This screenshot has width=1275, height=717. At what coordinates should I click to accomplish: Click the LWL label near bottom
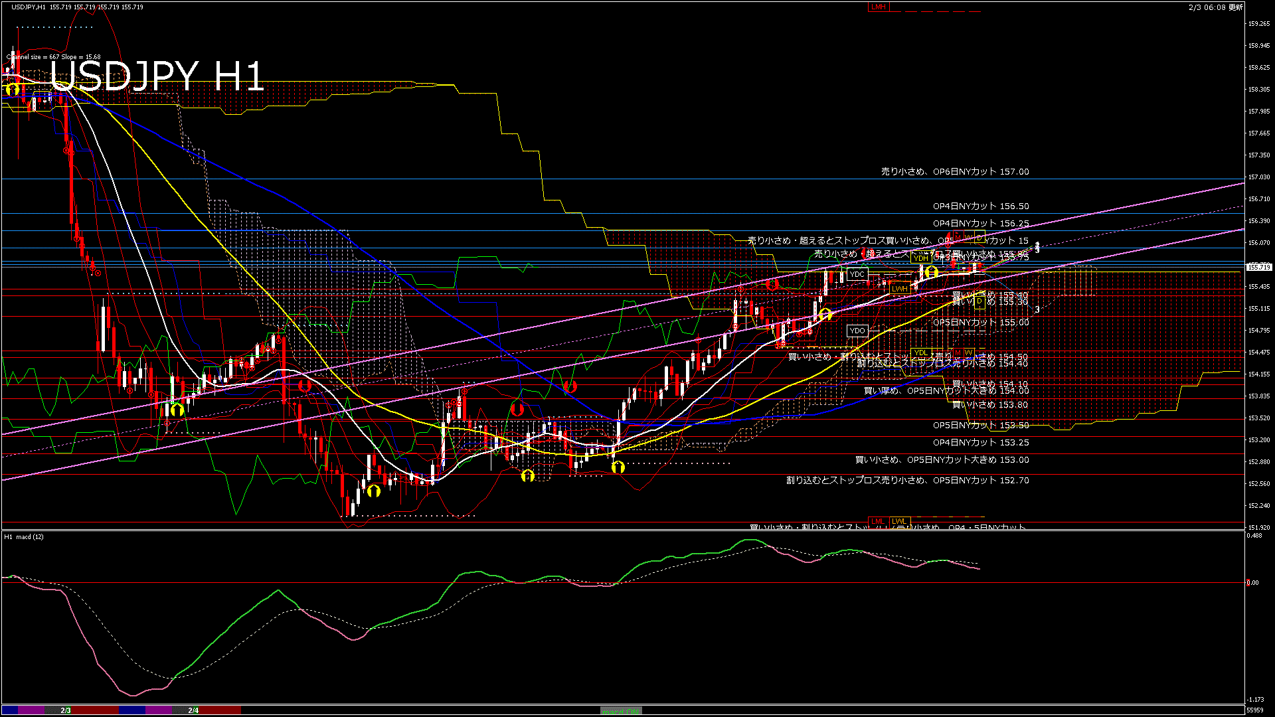(899, 521)
